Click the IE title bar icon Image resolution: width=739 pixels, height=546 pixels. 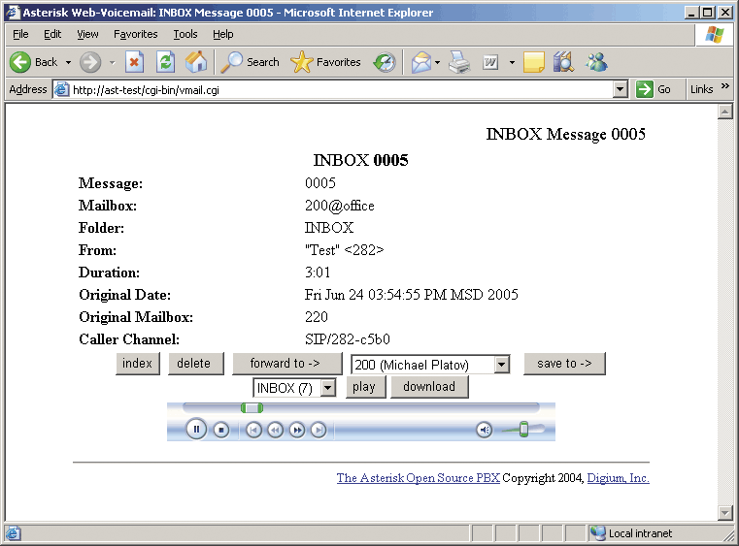coord(14,13)
